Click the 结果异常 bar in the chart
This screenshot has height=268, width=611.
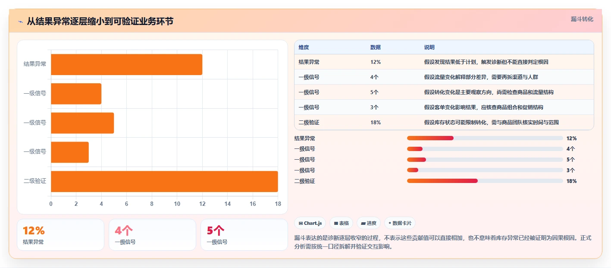(126, 64)
